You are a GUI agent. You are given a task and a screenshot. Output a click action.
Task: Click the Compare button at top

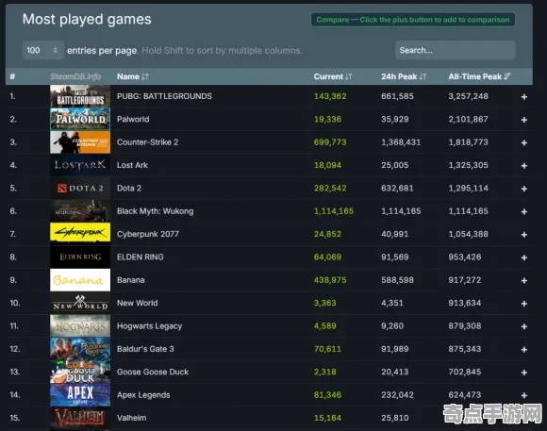tap(413, 20)
